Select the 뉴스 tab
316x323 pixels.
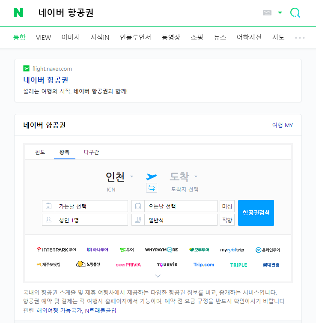pyautogui.click(x=220, y=37)
